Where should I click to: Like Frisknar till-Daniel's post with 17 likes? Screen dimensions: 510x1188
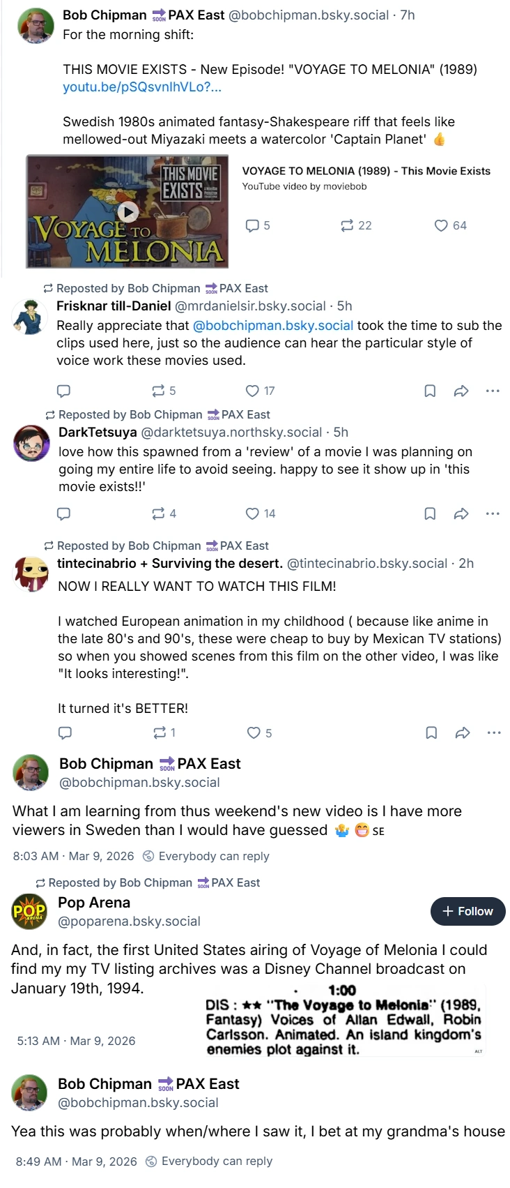tap(260, 391)
